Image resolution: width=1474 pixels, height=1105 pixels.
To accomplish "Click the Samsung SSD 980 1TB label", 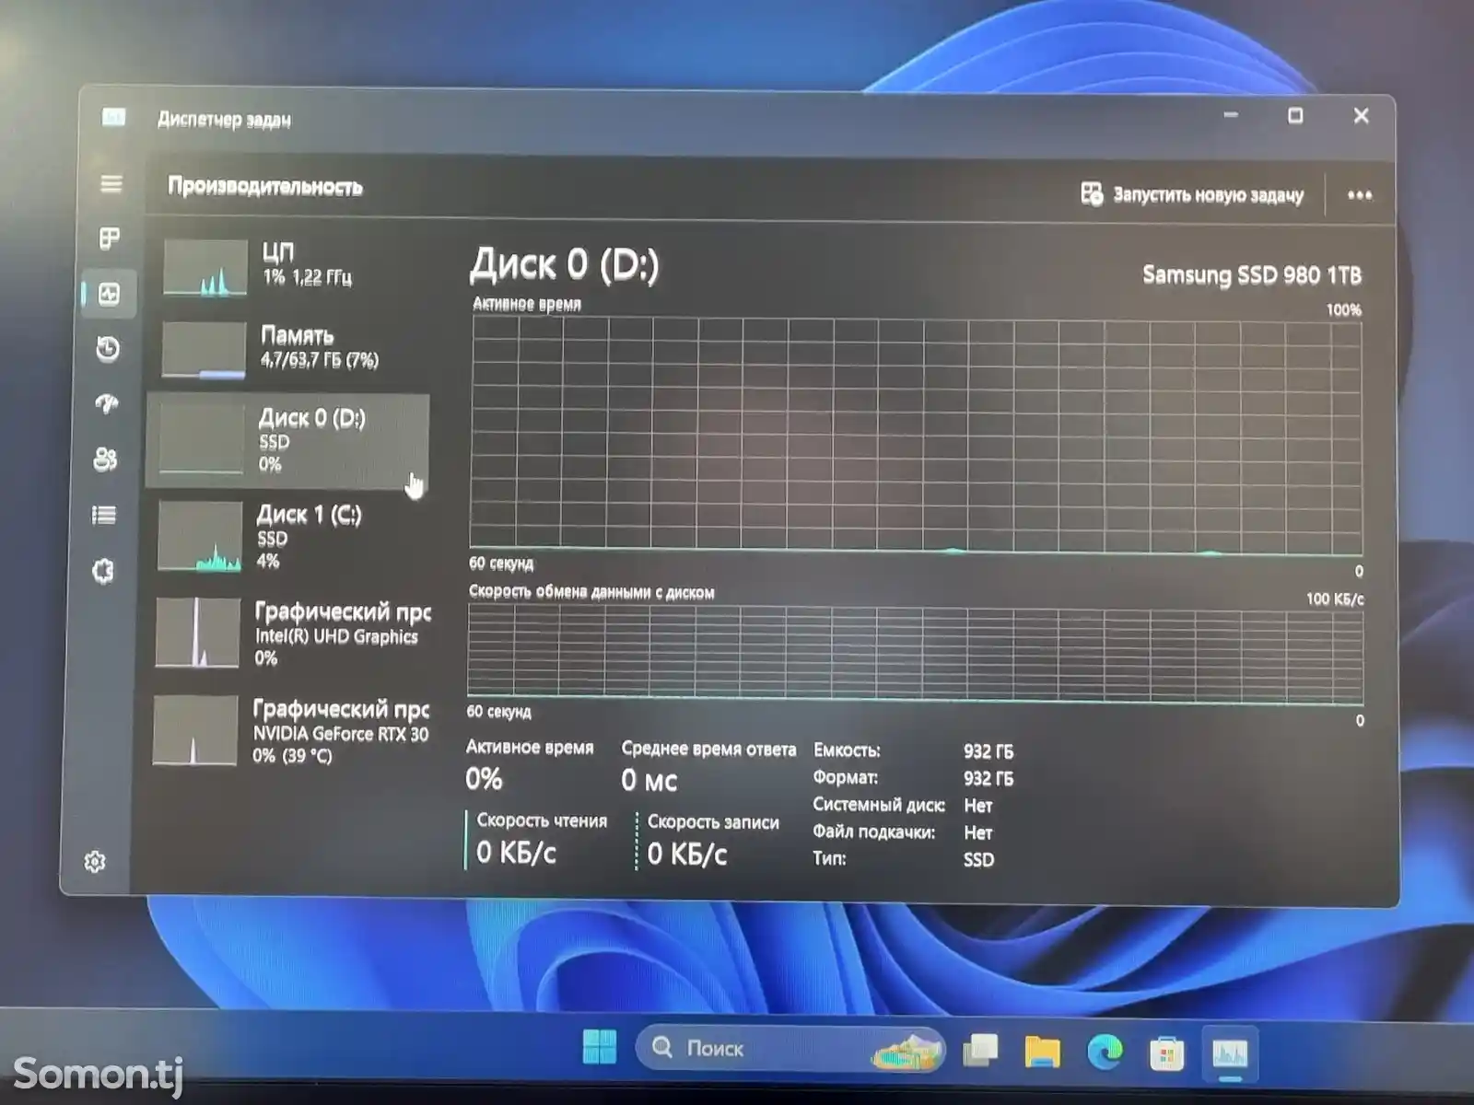I will 1251,274.
